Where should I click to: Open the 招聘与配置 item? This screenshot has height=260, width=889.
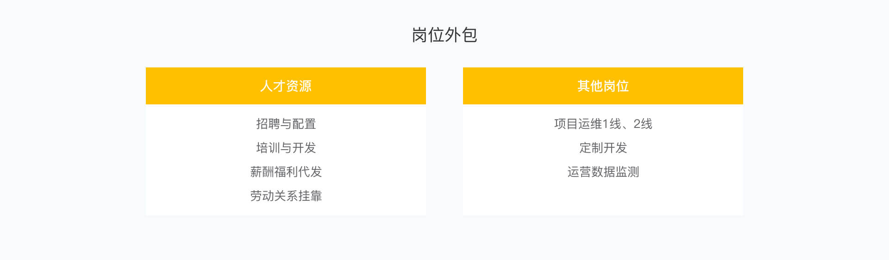pyautogui.click(x=286, y=124)
